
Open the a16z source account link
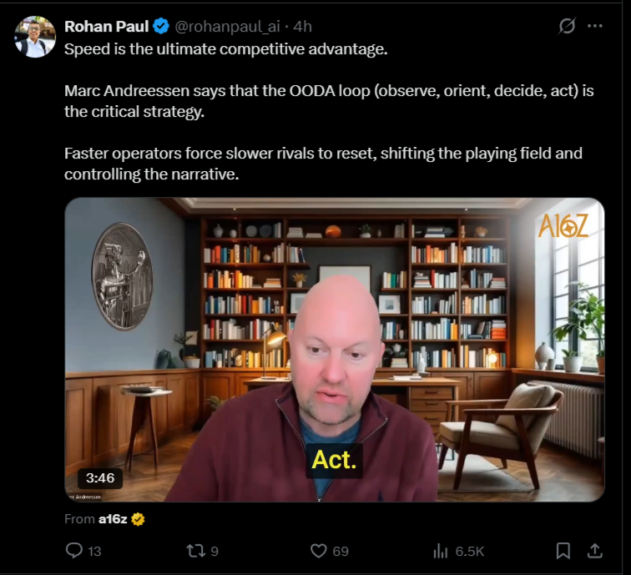(113, 519)
